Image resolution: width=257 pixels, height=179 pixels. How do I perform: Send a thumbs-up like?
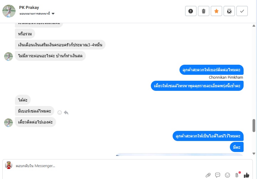pyautogui.click(x=246, y=175)
